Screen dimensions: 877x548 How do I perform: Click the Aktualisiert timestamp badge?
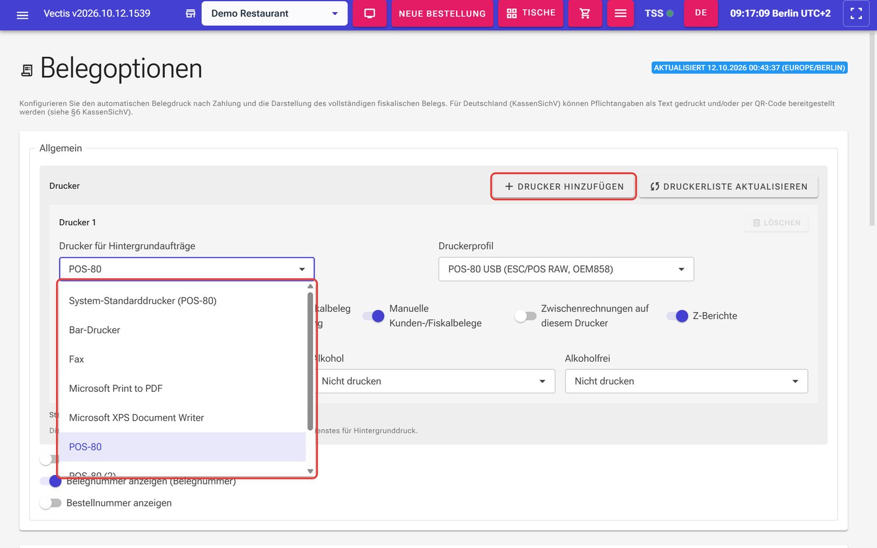[750, 68]
